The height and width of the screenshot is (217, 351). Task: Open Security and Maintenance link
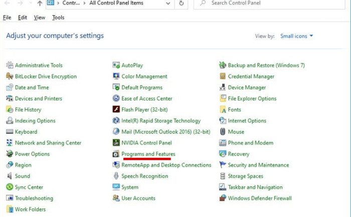tap(258, 165)
